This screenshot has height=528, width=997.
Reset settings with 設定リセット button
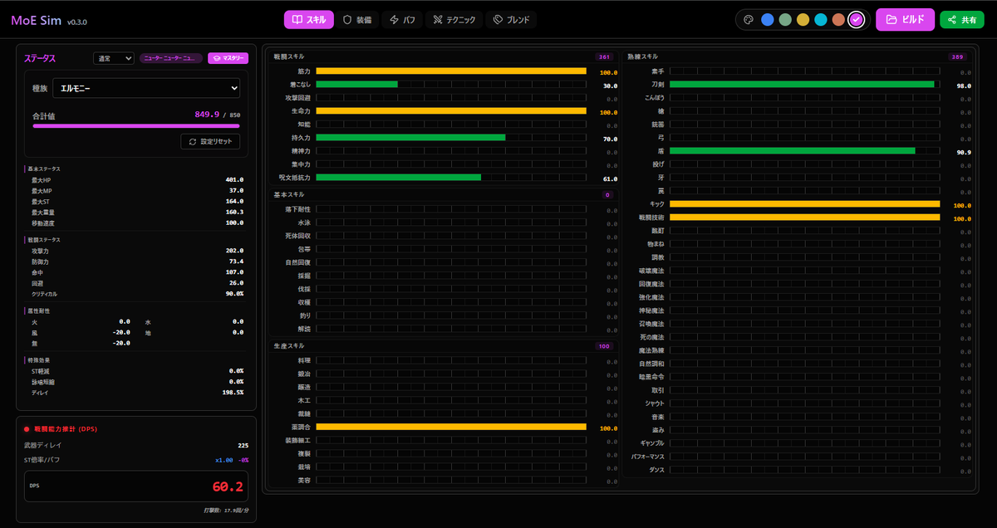(210, 142)
